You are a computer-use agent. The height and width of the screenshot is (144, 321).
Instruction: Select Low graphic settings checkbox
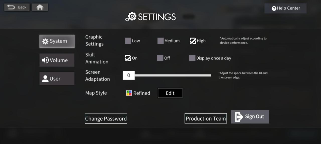tap(128, 41)
